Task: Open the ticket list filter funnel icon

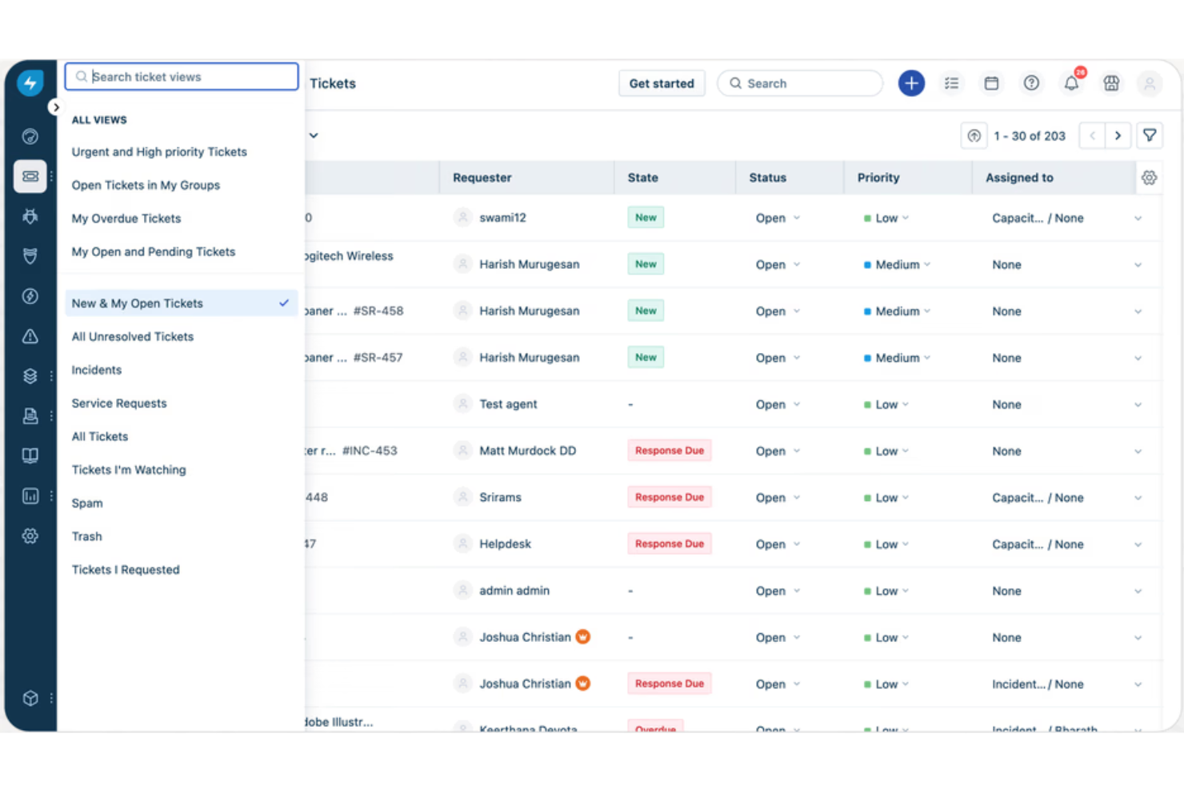Action: click(x=1150, y=135)
